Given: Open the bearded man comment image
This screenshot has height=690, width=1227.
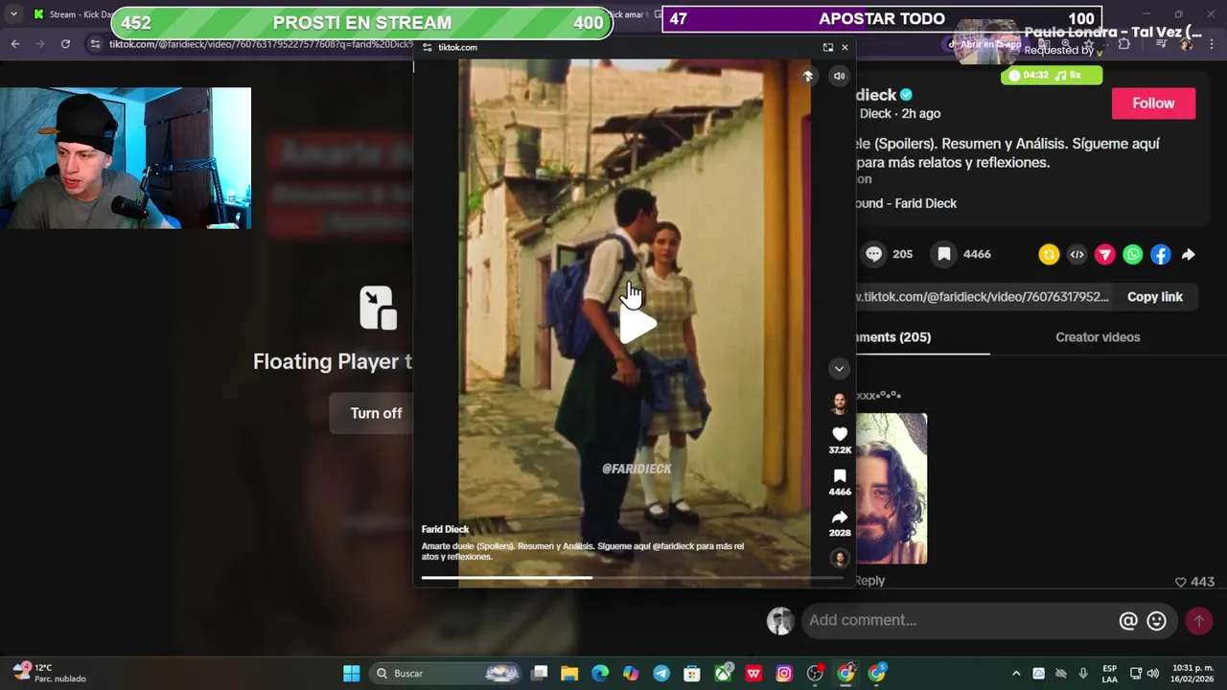Looking at the screenshot, I should point(891,489).
